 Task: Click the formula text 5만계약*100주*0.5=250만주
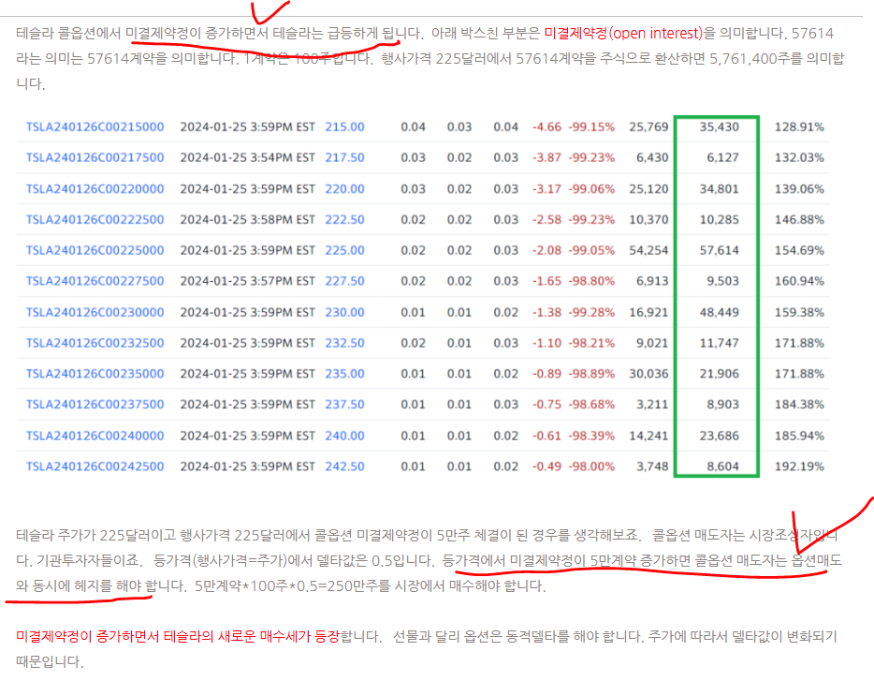(293, 586)
